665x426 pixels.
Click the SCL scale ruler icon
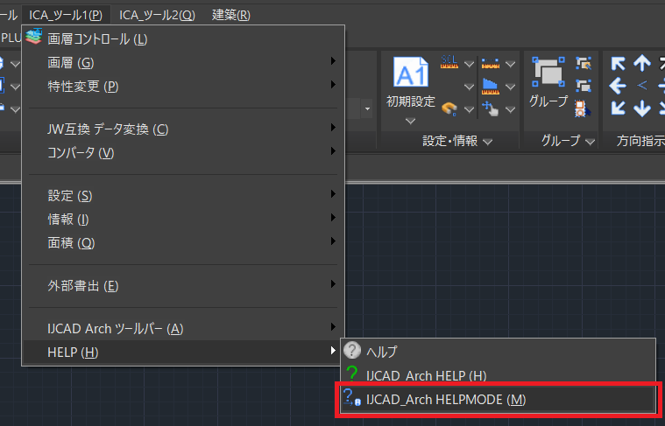tap(449, 63)
